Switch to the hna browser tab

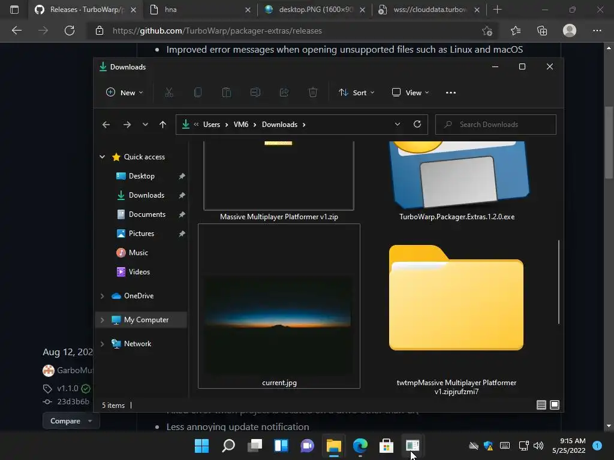point(200,10)
